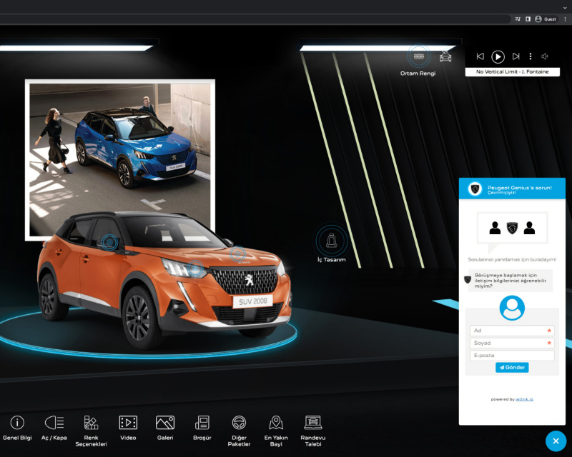The image size is (572, 457).
Task: Open En Yakın Bayi map pin
Action: (276, 423)
